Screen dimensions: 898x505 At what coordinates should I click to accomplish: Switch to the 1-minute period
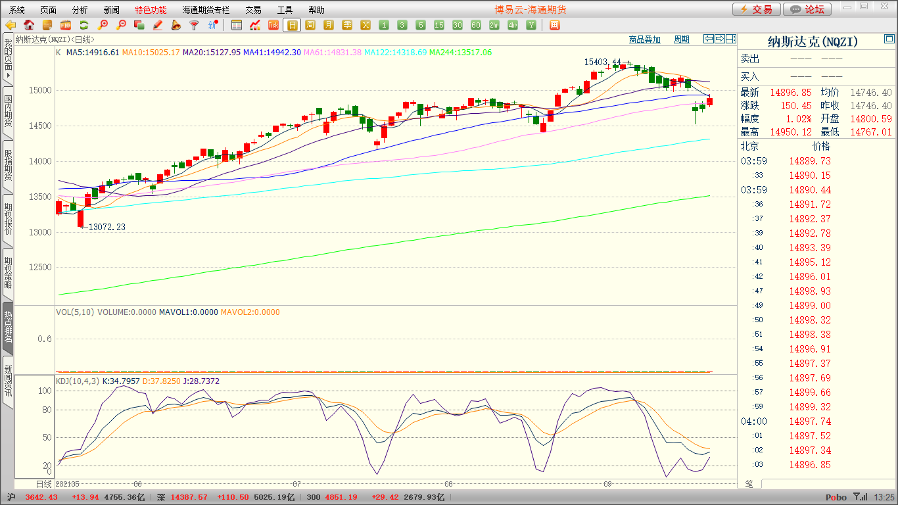[x=384, y=25]
